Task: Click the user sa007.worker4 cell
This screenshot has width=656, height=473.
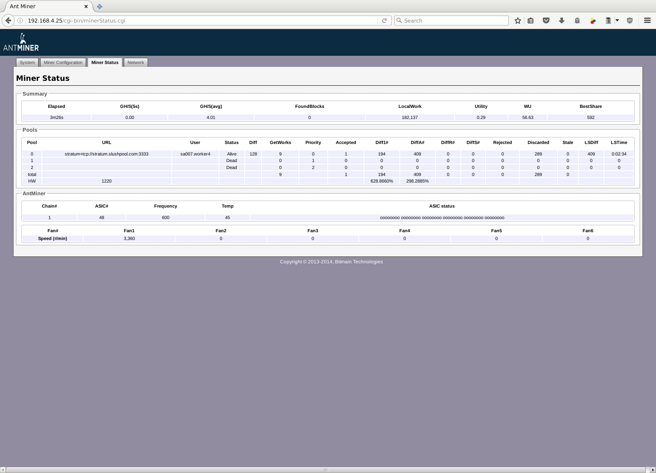Action: point(195,154)
